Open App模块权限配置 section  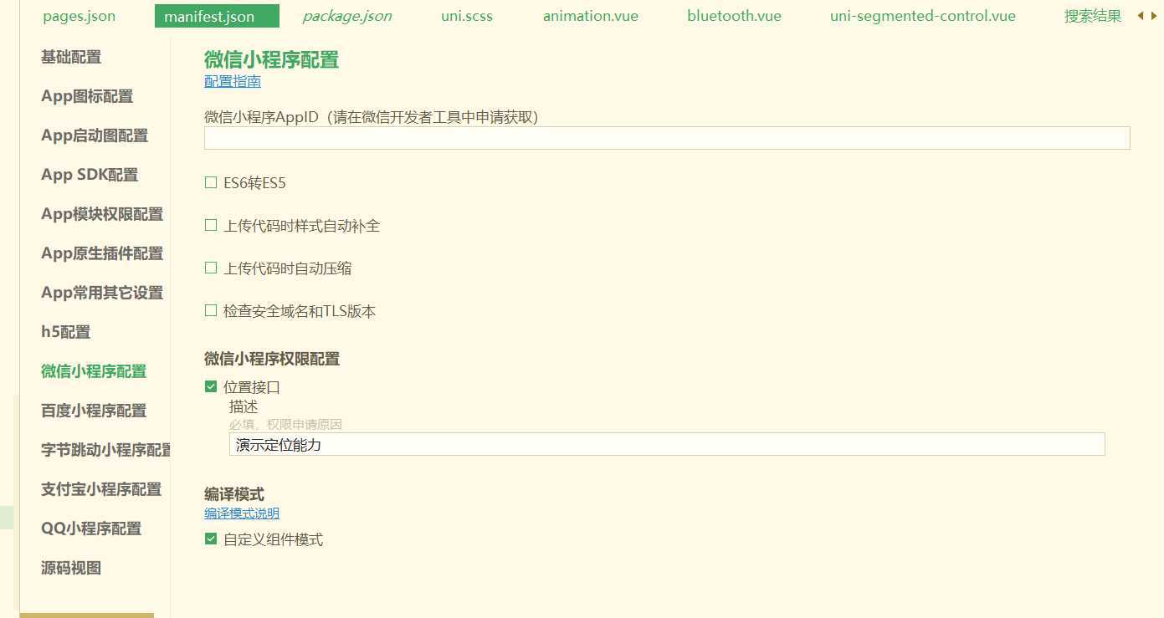(102, 214)
